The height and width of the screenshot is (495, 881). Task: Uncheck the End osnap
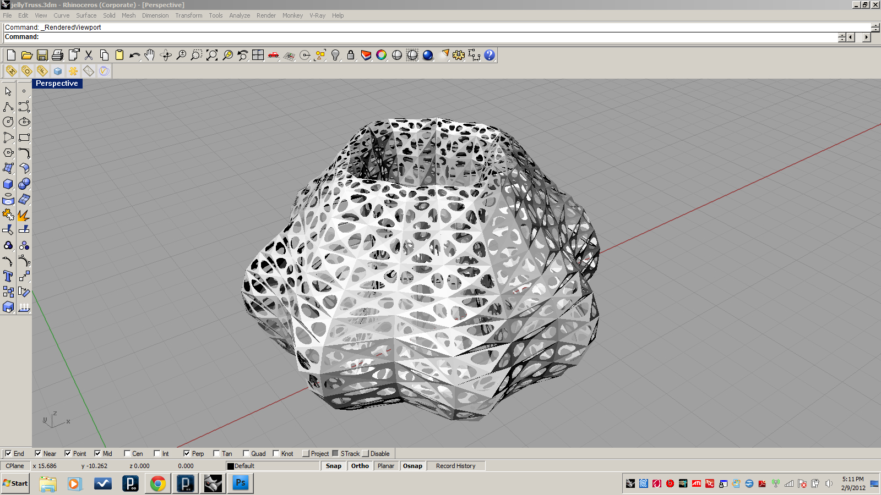(9, 453)
